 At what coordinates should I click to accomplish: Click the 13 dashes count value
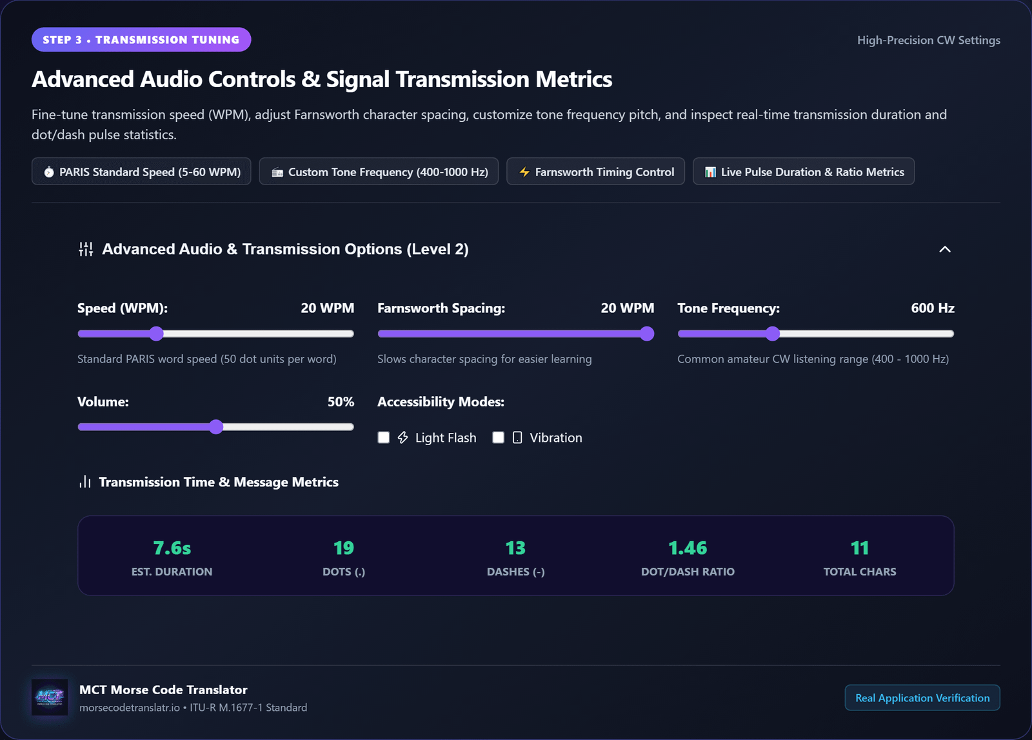515,548
